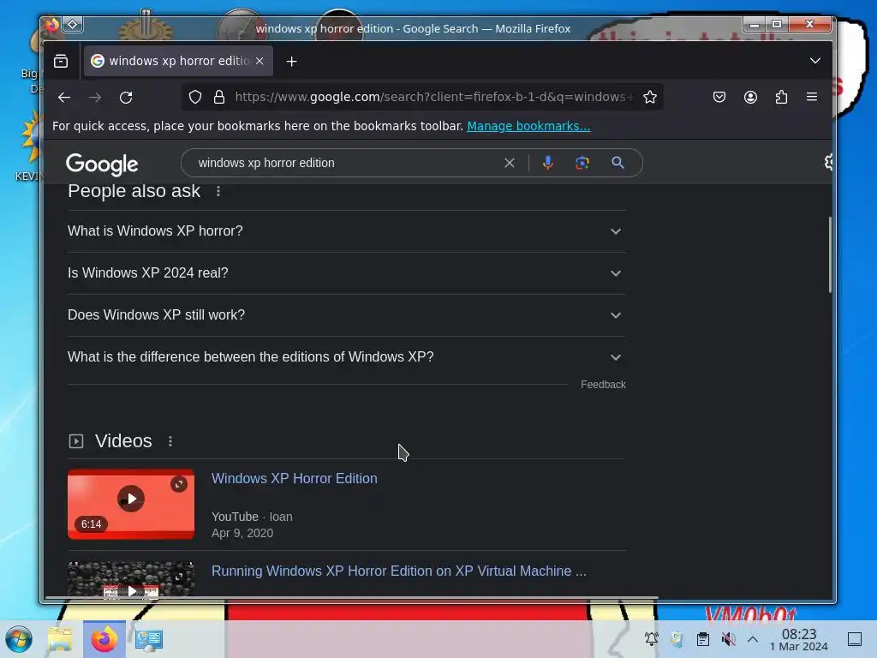Bookmark this page with the star icon
The image size is (877, 658).
(x=650, y=98)
